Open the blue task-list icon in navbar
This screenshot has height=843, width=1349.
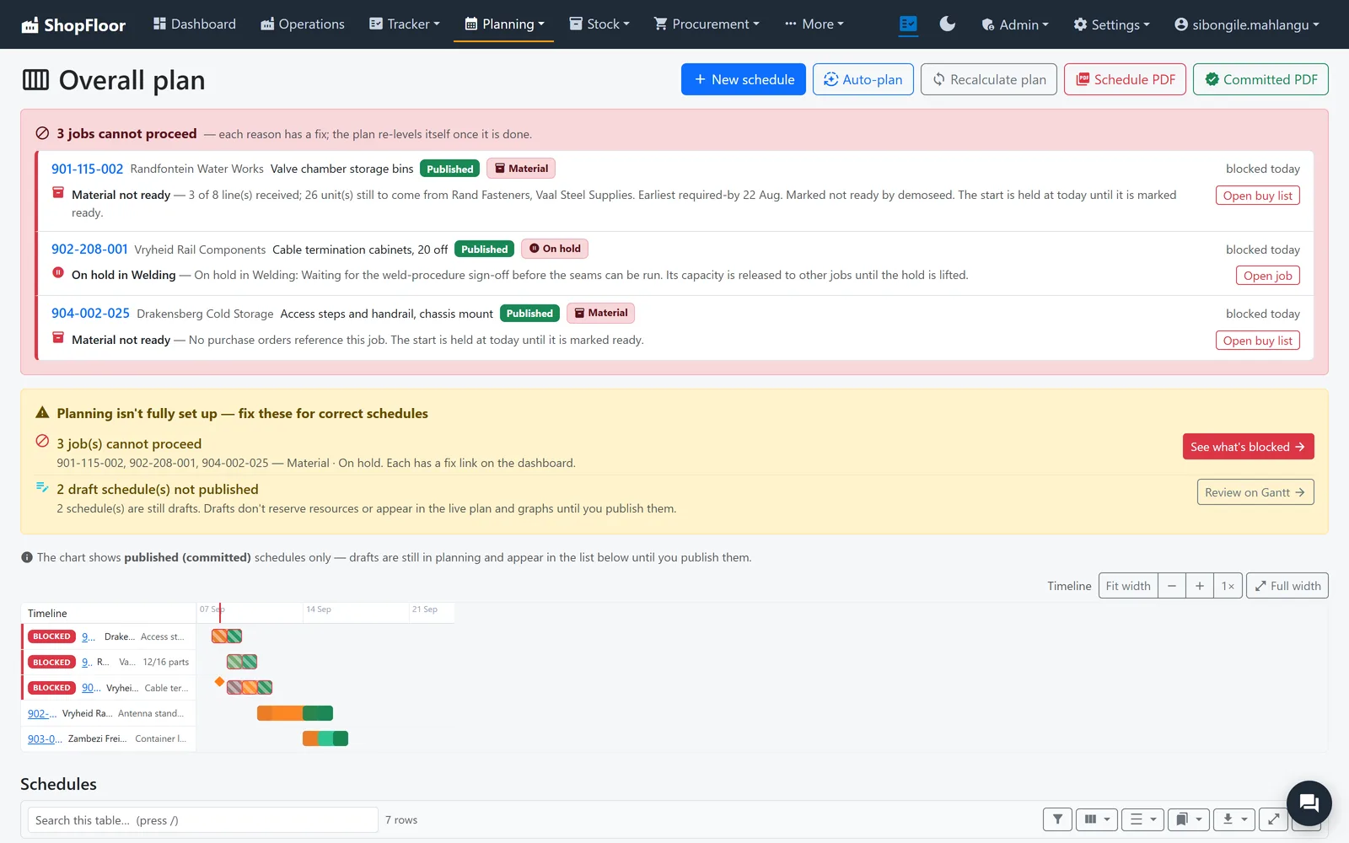click(908, 24)
